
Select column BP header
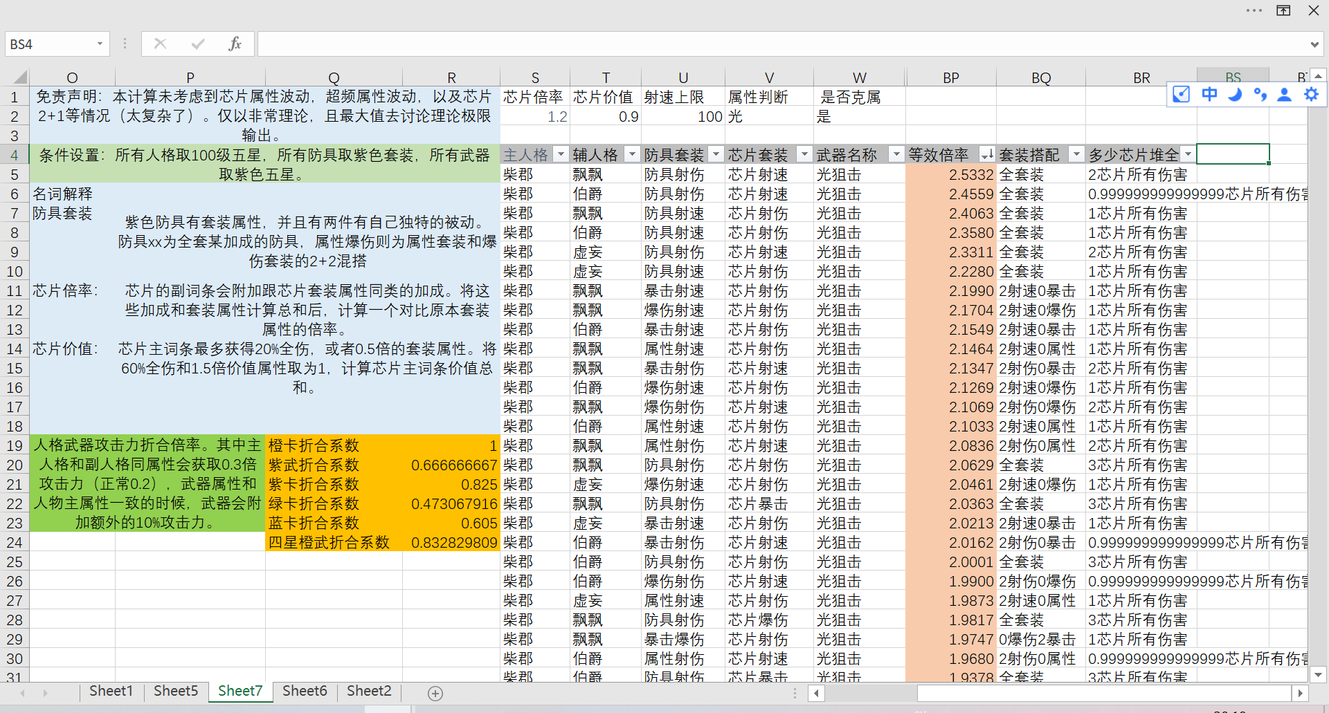point(951,77)
